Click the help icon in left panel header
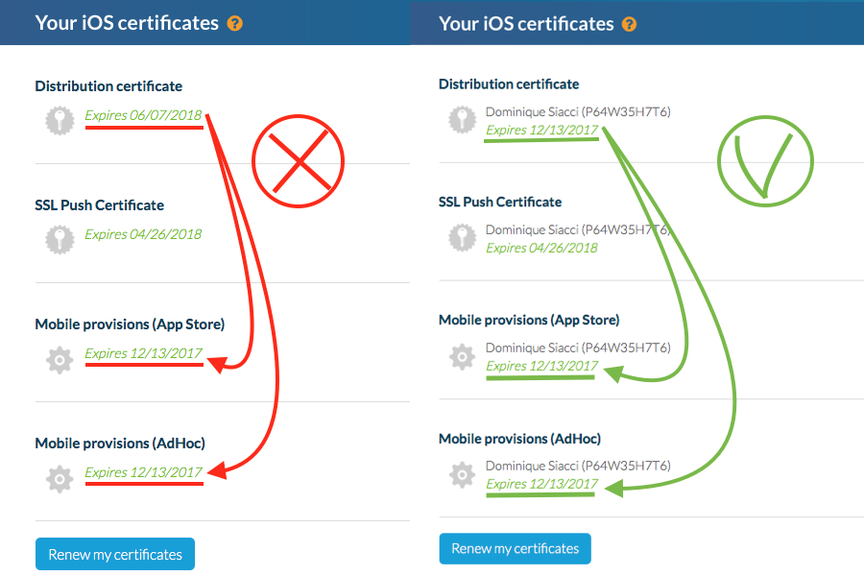This screenshot has height=576, width=864. pos(235,23)
